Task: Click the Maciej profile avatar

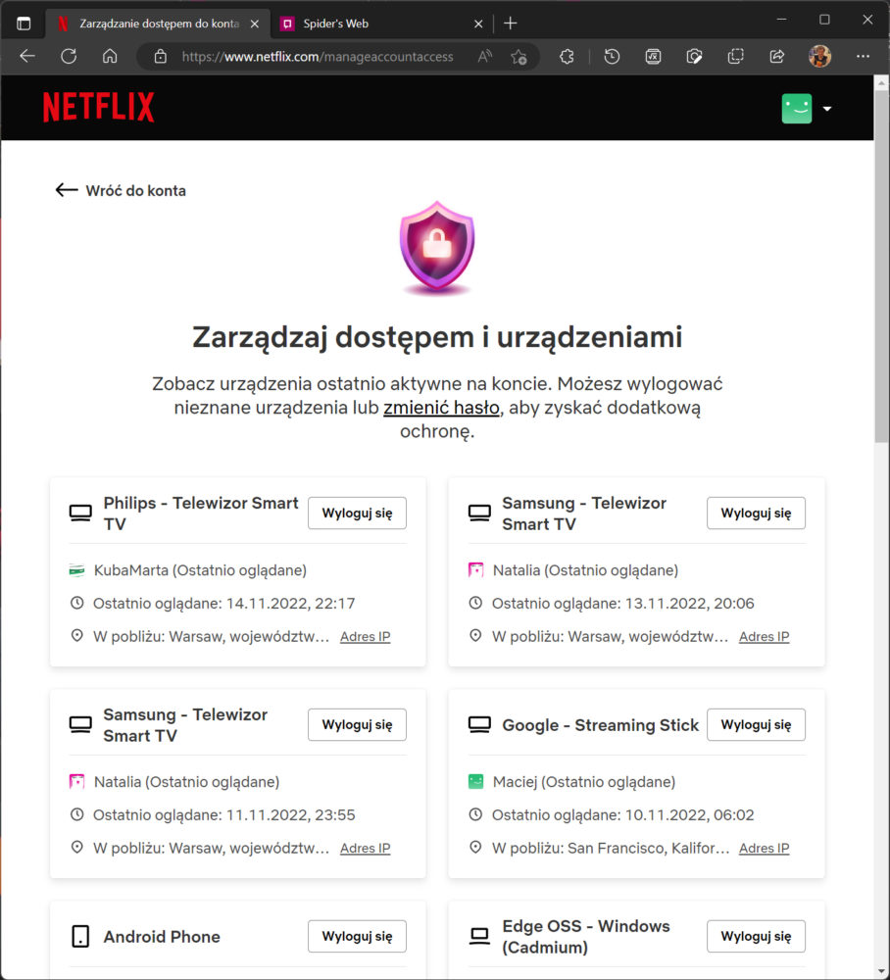Action: pos(475,781)
